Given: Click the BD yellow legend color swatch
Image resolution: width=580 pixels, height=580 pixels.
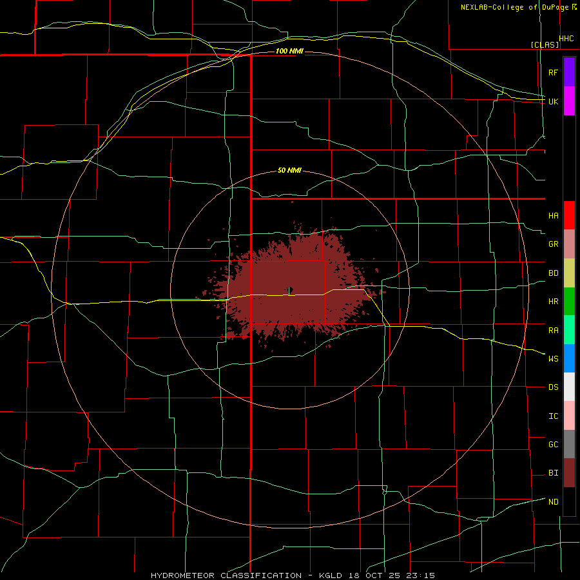Looking at the screenshot, I should [569, 273].
